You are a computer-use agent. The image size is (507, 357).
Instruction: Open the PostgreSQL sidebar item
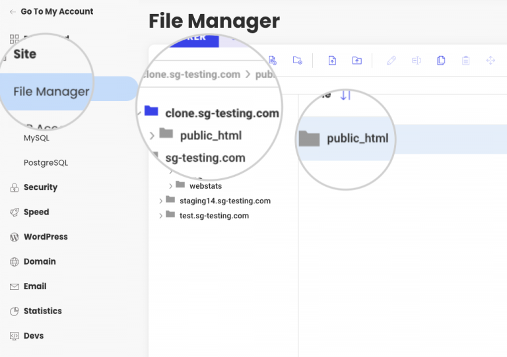pos(46,163)
